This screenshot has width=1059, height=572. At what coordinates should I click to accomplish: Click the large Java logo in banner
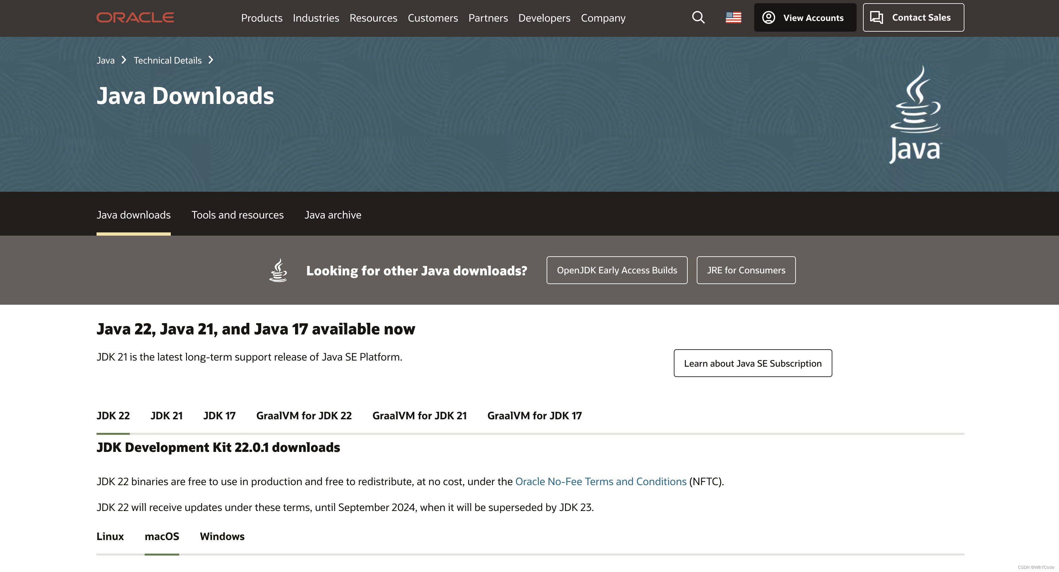(x=916, y=115)
